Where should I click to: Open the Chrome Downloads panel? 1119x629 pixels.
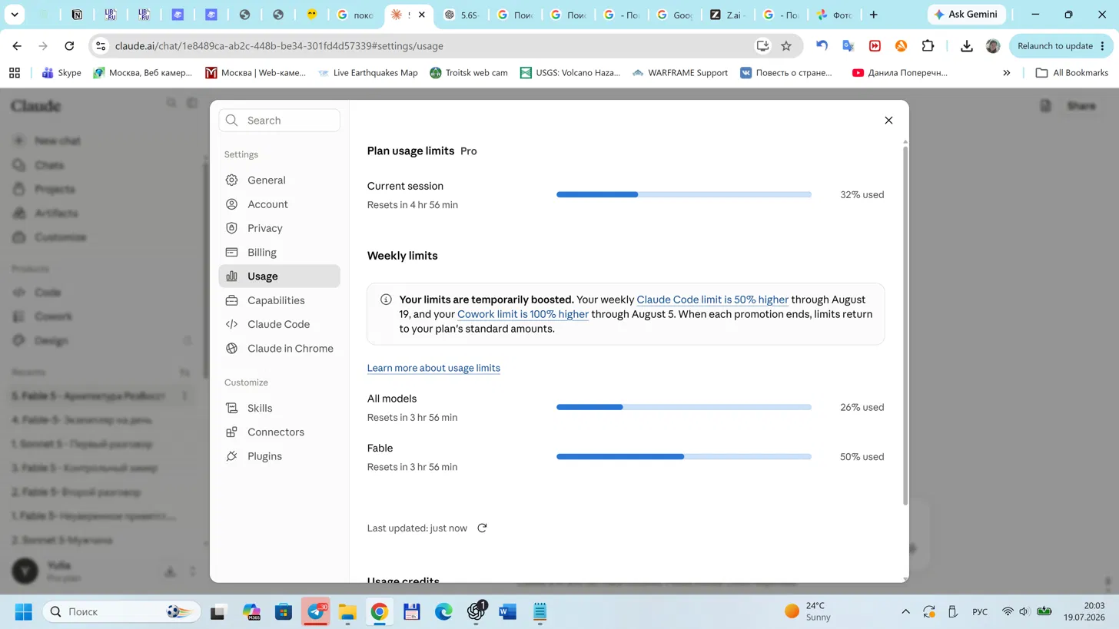pos(967,46)
